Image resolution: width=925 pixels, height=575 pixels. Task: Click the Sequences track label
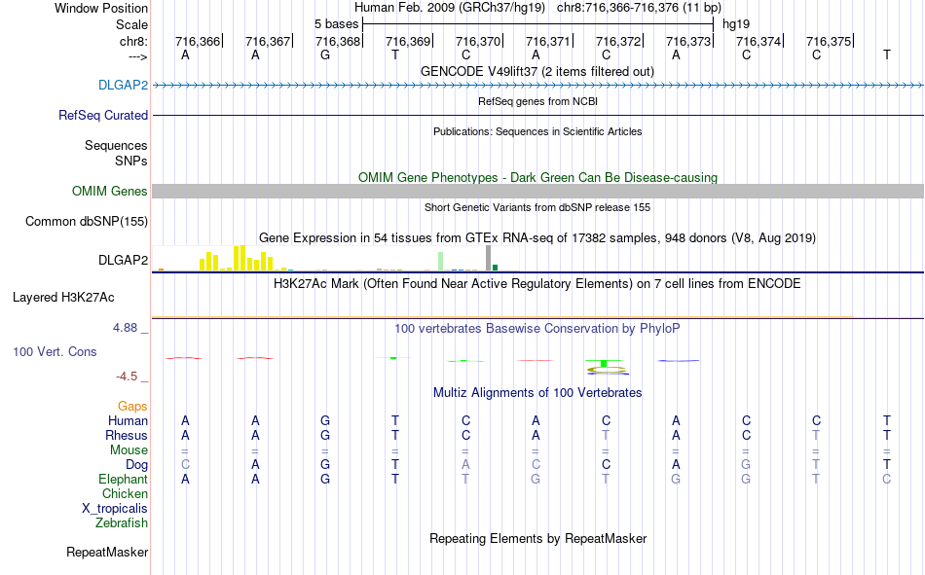(x=116, y=145)
